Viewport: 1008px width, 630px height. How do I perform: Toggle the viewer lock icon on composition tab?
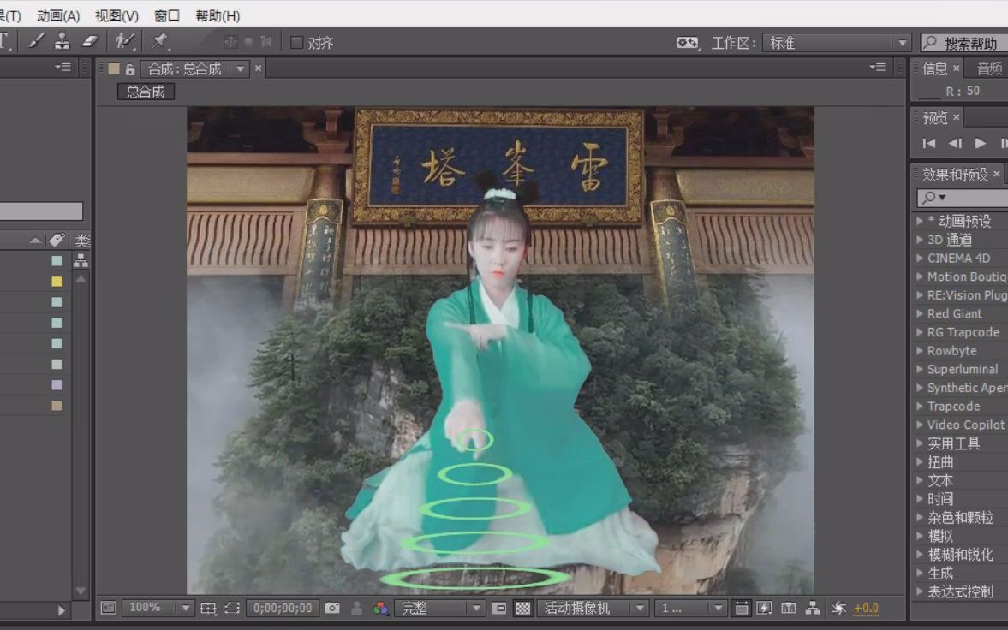tap(130, 69)
